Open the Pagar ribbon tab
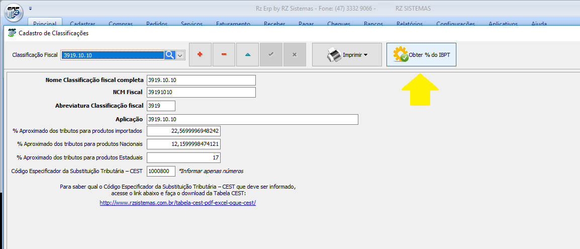Screen dimensions: 580x249 pyautogui.click(x=306, y=24)
